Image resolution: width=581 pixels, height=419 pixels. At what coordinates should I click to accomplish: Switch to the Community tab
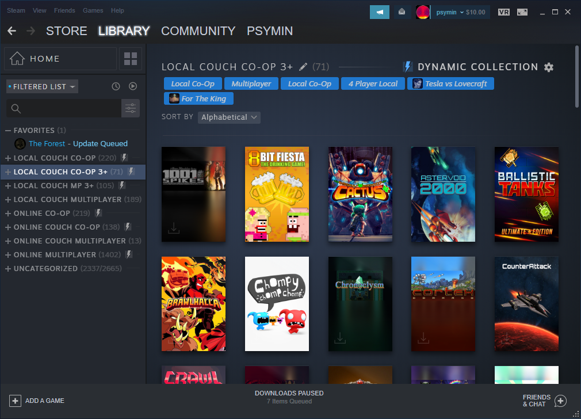[x=198, y=31]
